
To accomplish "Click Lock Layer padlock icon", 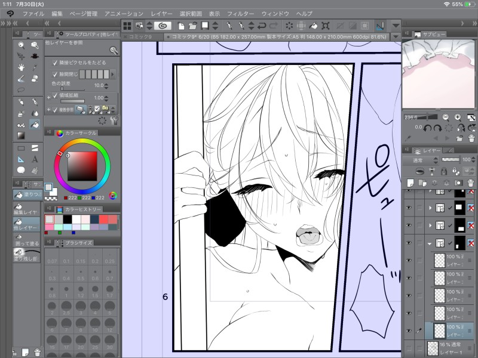I will 443,171.
